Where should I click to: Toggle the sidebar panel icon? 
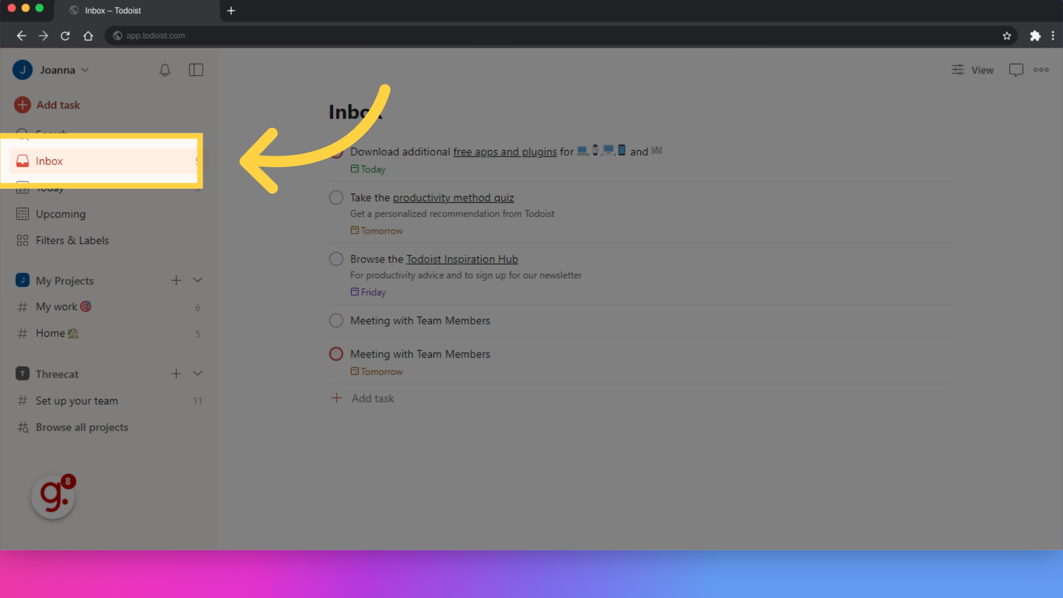[196, 70]
